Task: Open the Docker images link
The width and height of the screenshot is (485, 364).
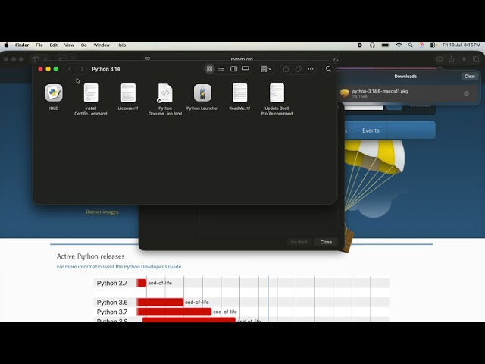Action: click(102, 212)
